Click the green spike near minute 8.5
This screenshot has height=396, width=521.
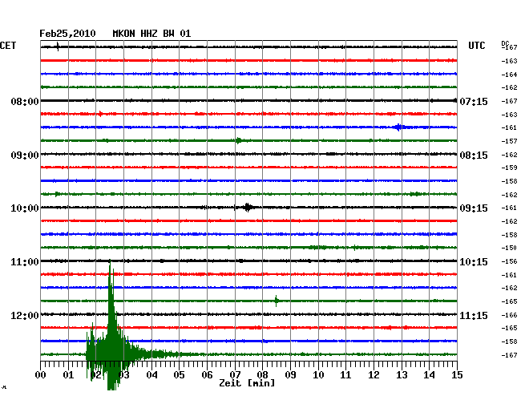point(277,301)
